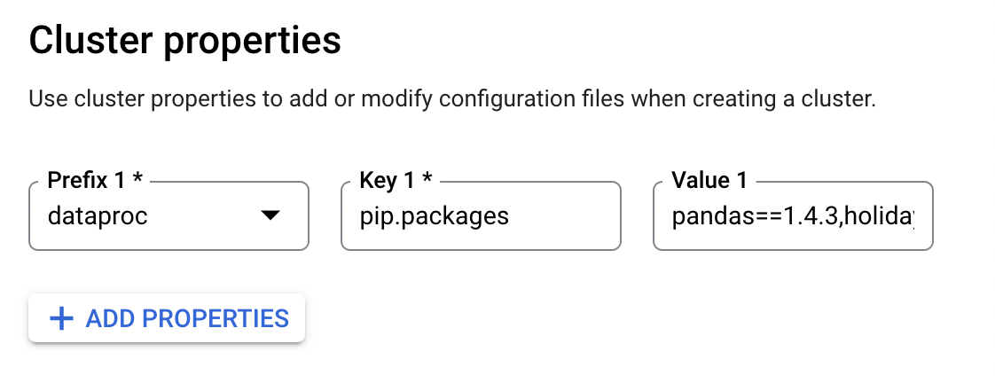Click the plus icon beside ADD PROPERTIES
Viewport: 995px width, 383px height.
[61, 318]
